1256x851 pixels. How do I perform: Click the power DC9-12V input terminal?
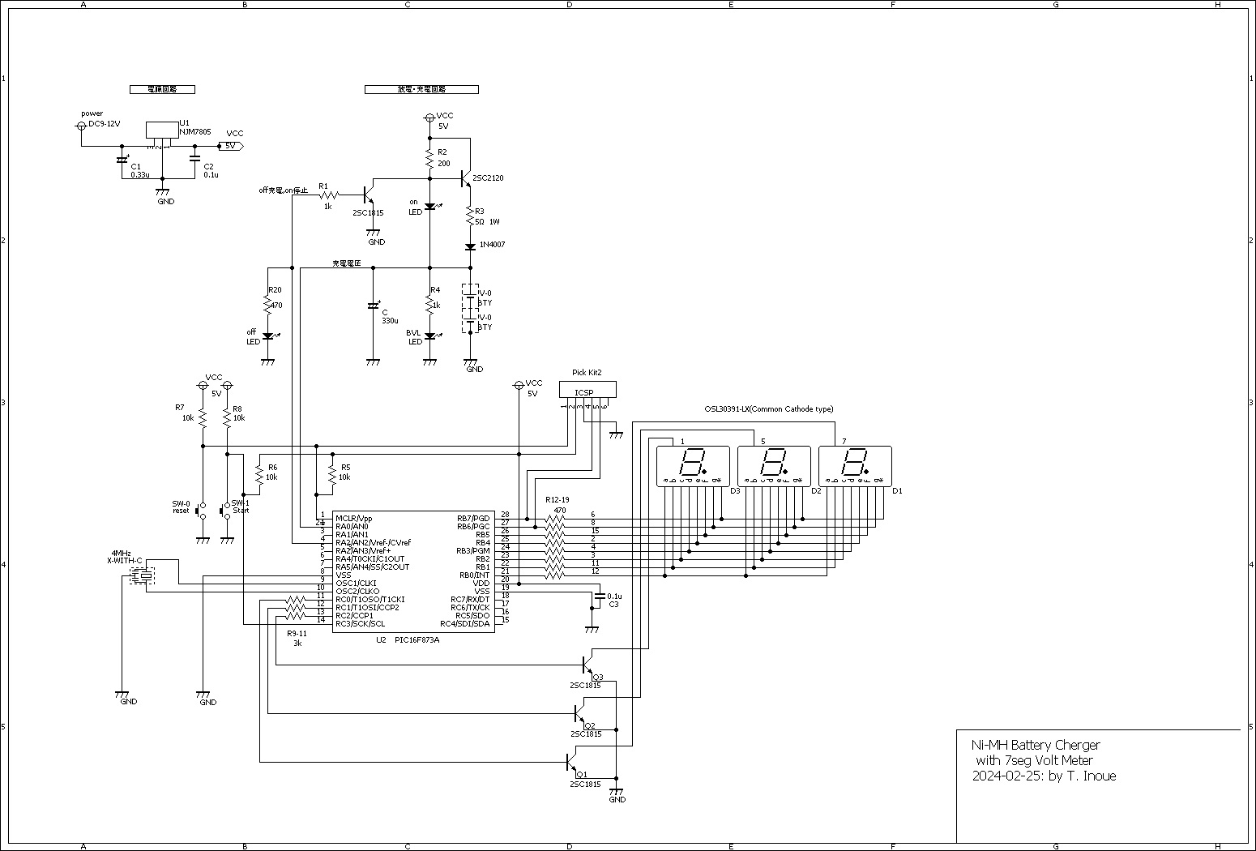tap(81, 126)
